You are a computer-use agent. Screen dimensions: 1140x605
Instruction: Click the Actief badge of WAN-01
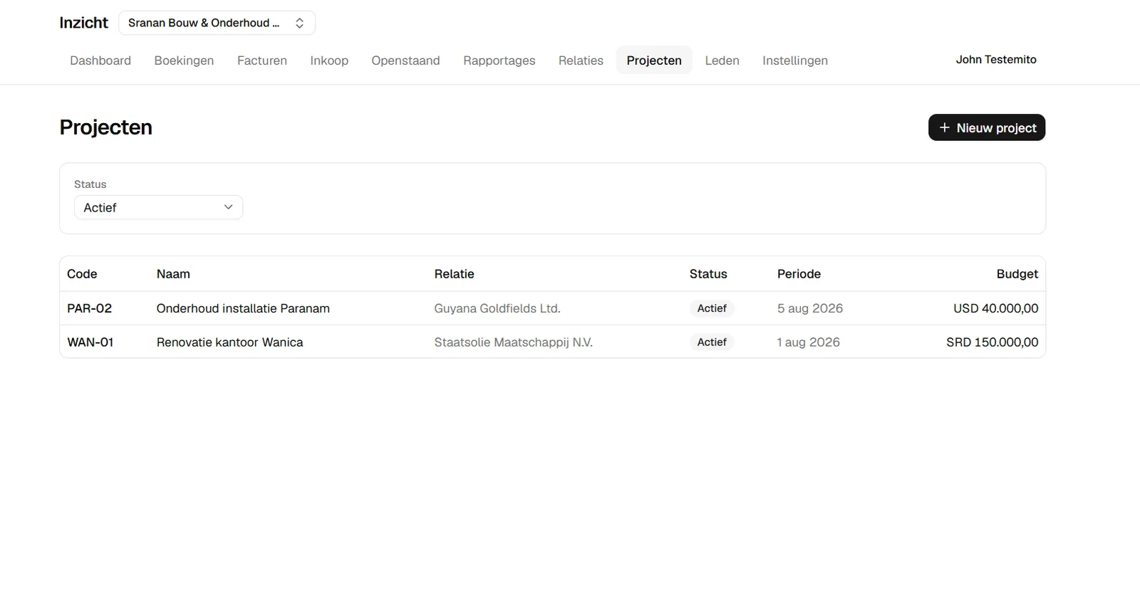pyautogui.click(x=712, y=342)
